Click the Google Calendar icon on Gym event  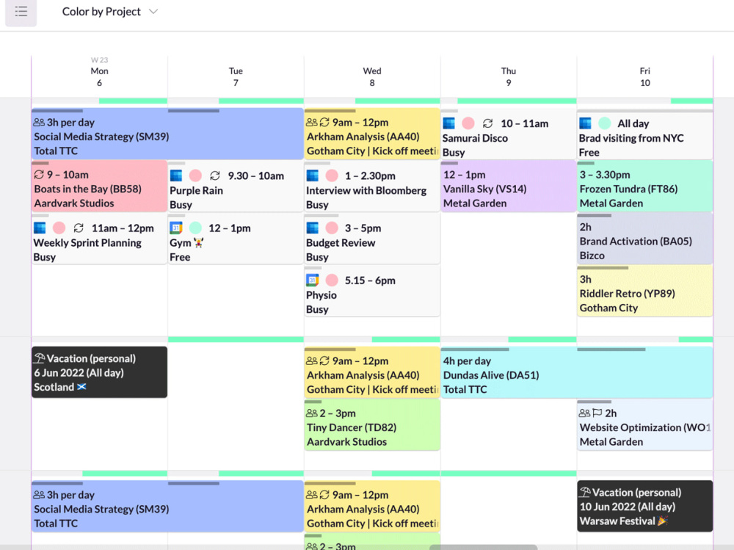pos(176,228)
